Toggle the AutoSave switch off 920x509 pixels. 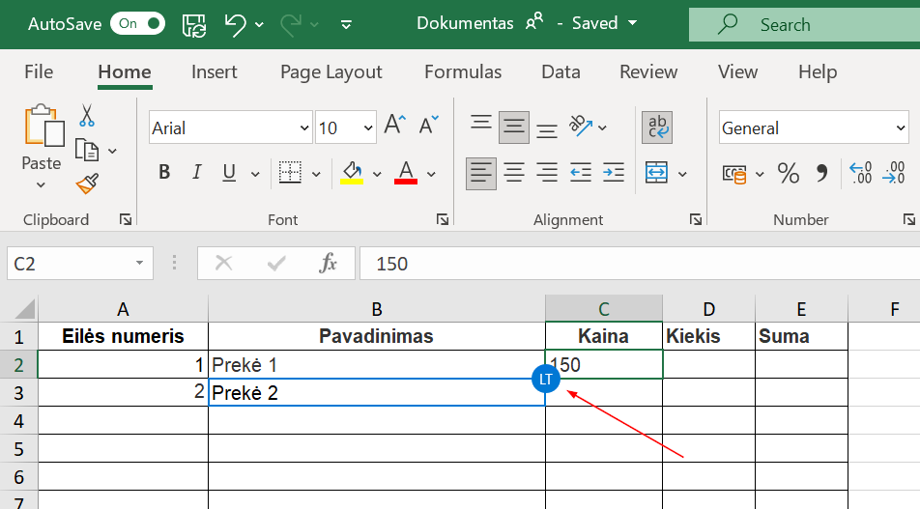point(137,23)
